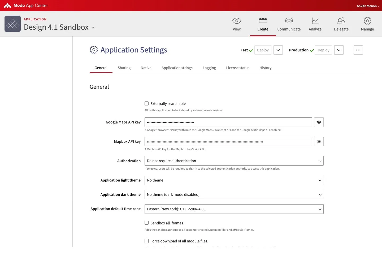The width and height of the screenshot is (382, 257).
Task: Open the Manage section
Action: (x=367, y=24)
